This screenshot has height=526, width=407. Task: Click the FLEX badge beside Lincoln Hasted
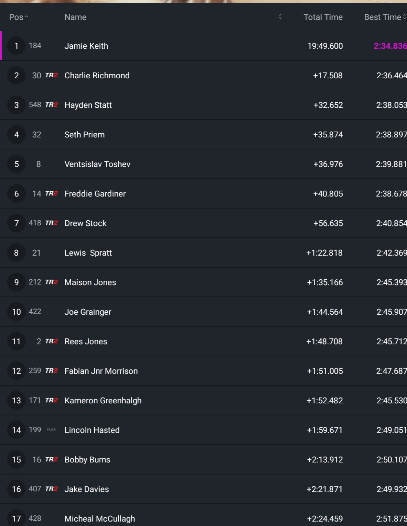(x=51, y=430)
